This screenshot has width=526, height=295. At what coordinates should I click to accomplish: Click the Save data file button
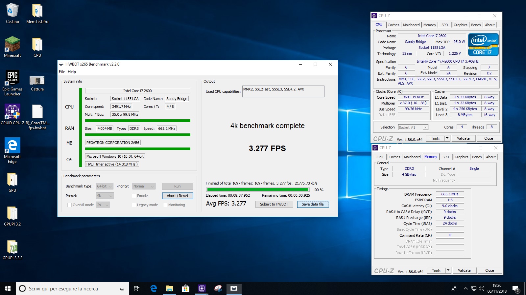click(313, 204)
